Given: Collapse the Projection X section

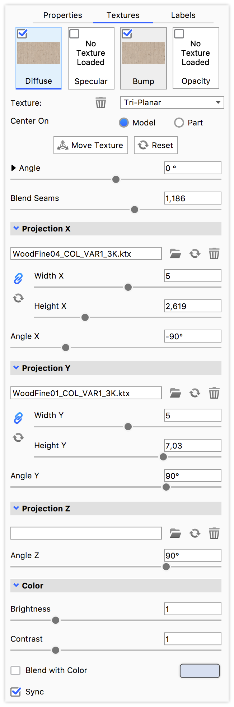Looking at the screenshot, I should [16, 228].
